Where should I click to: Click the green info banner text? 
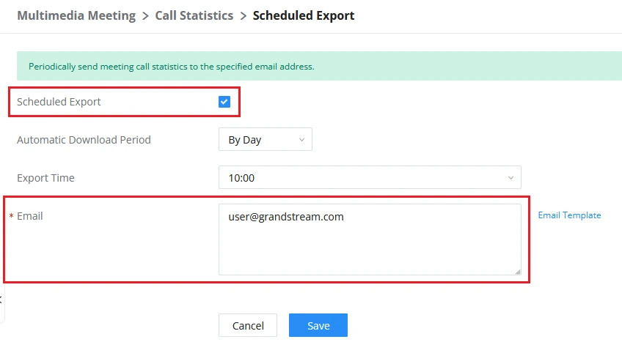172,67
